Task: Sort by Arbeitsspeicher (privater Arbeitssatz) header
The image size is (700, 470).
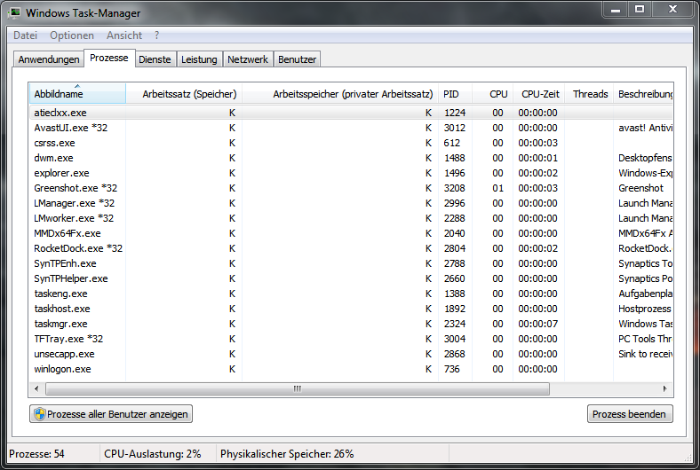Action: point(340,93)
